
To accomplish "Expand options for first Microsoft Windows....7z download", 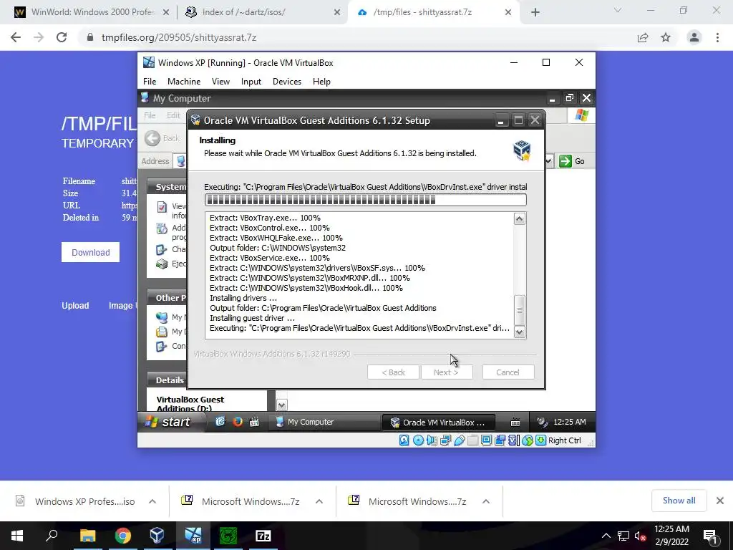I will tap(319, 501).
